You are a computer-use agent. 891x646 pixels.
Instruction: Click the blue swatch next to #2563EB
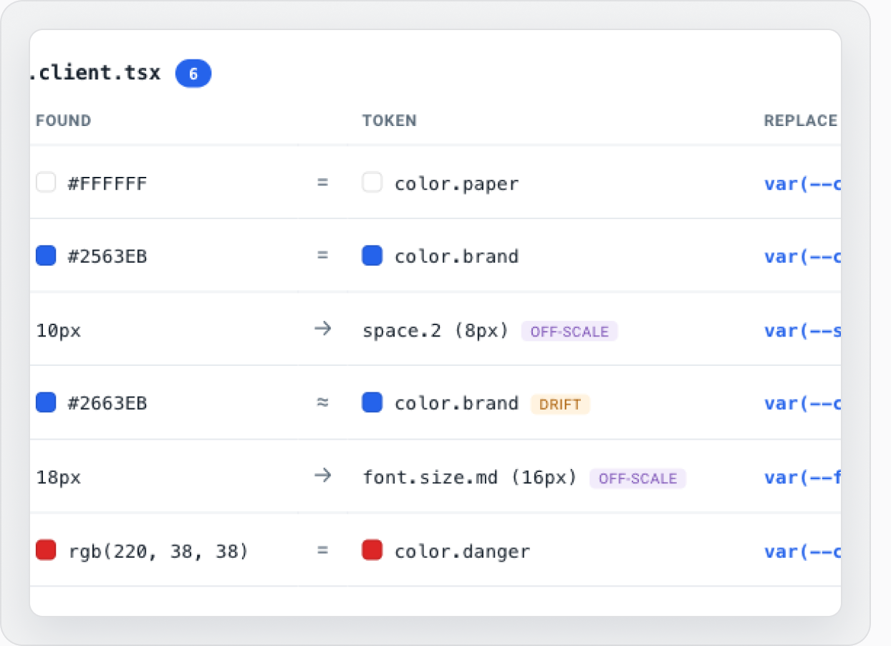pyautogui.click(x=46, y=256)
